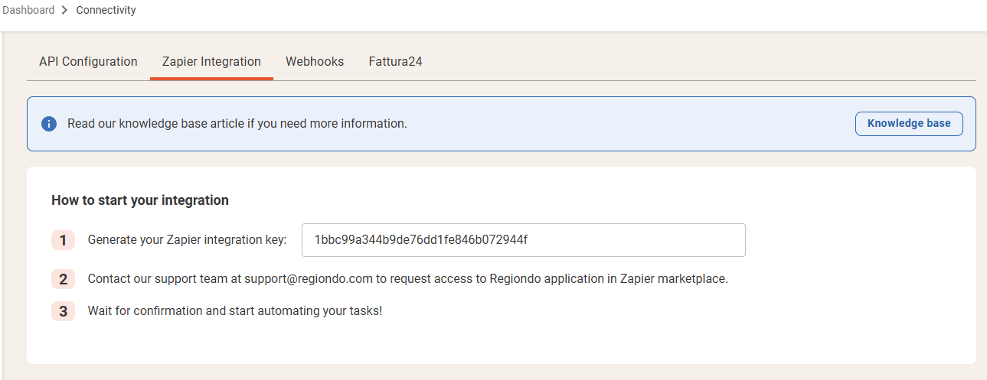Select the Zapier Integration tab
987x380 pixels.
(211, 61)
